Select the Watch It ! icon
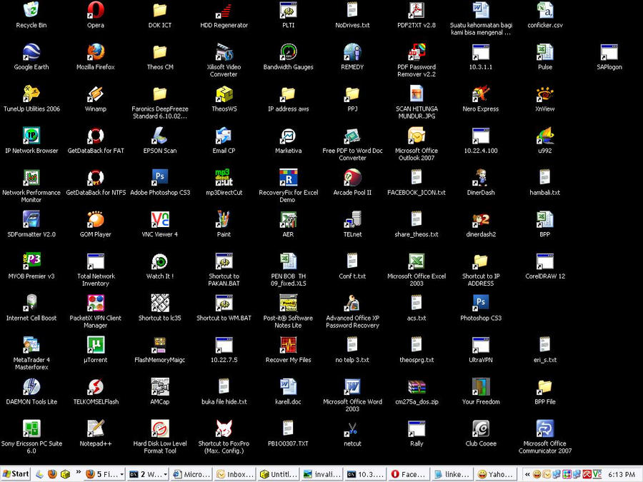This screenshot has height=482, width=643. (160, 261)
